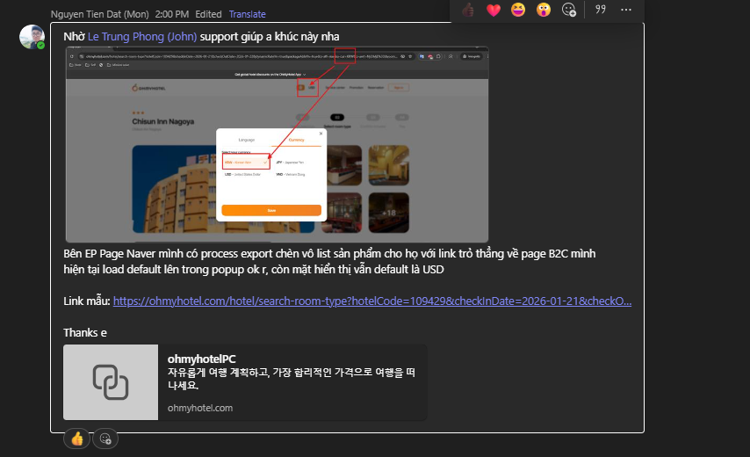Viewport: 750px width, 457px height.
Task: Add a reaction below the message
Action: pyautogui.click(x=105, y=439)
